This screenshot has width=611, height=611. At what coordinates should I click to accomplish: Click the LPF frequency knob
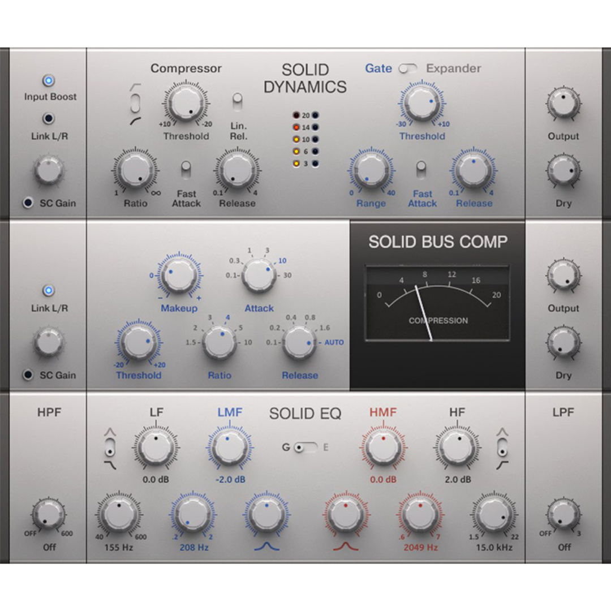coord(563,514)
